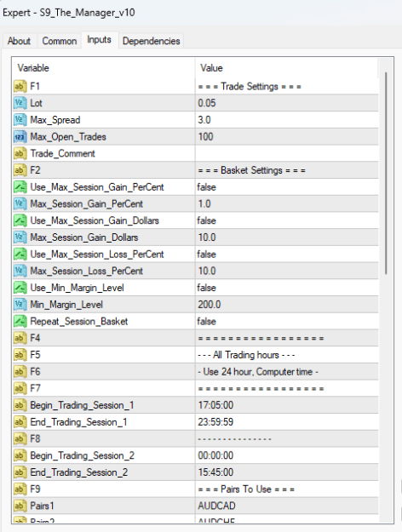The width and height of the screenshot is (402, 532).
Task: Click the string icon beside F8
Action: pos(20,438)
